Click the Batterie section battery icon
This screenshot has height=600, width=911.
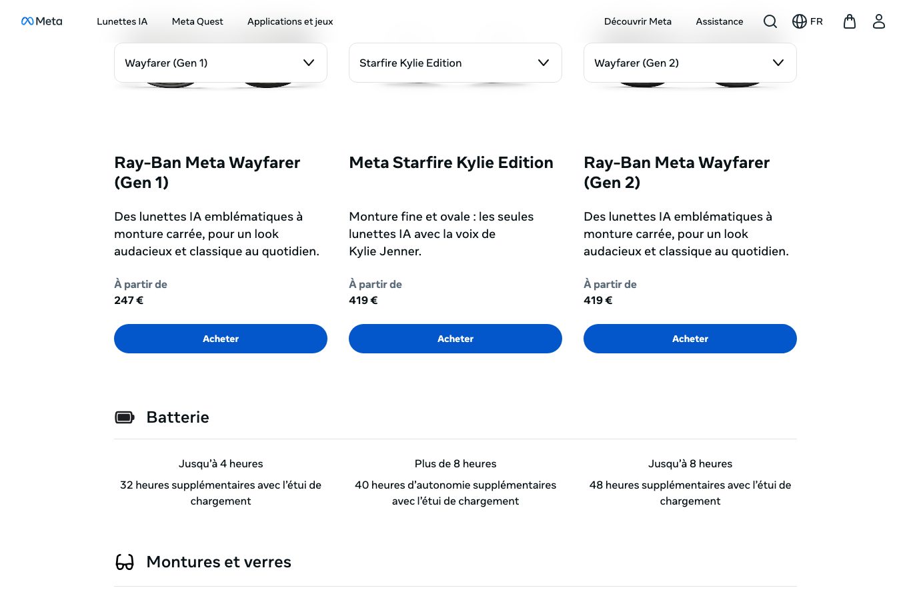click(125, 417)
